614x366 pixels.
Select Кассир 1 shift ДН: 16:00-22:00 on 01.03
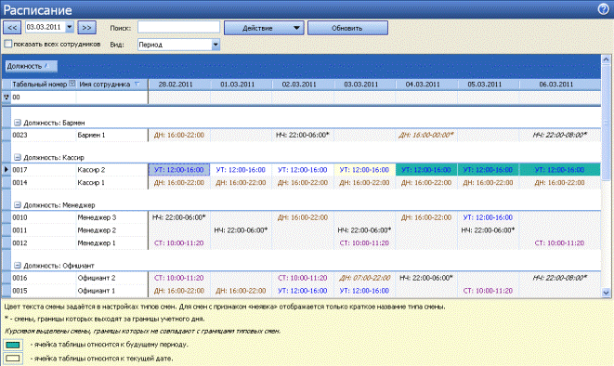click(241, 182)
